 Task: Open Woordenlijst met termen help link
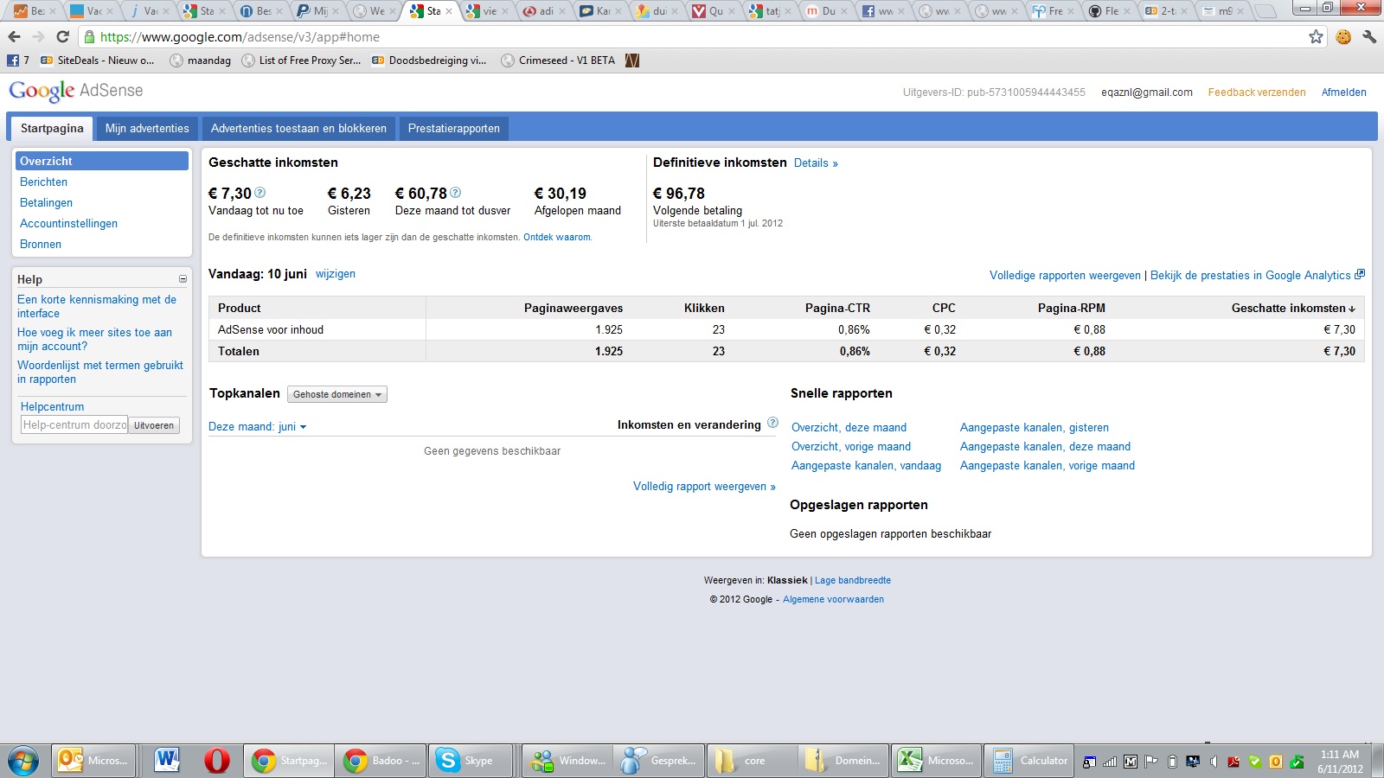(x=100, y=372)
